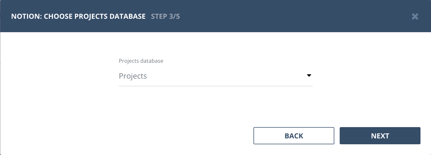Click the X icon in the header

click(x=415, y=16)
